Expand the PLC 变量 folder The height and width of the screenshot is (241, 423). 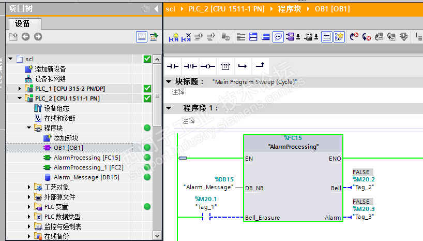29,207
